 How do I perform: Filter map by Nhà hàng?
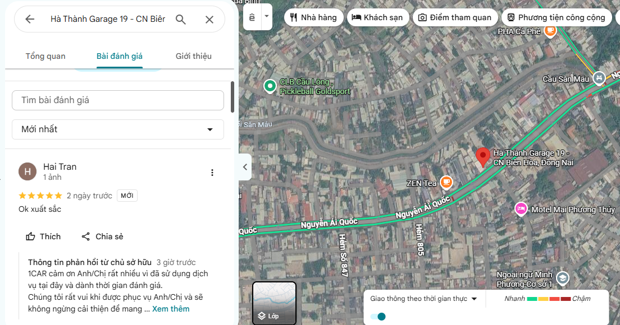click(x=313, y=17)
